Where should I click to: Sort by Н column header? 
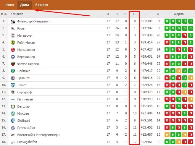click(x=125, y=14)
